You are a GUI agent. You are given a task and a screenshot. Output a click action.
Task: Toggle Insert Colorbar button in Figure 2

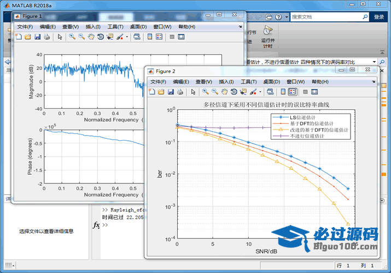tap(283, 92)
